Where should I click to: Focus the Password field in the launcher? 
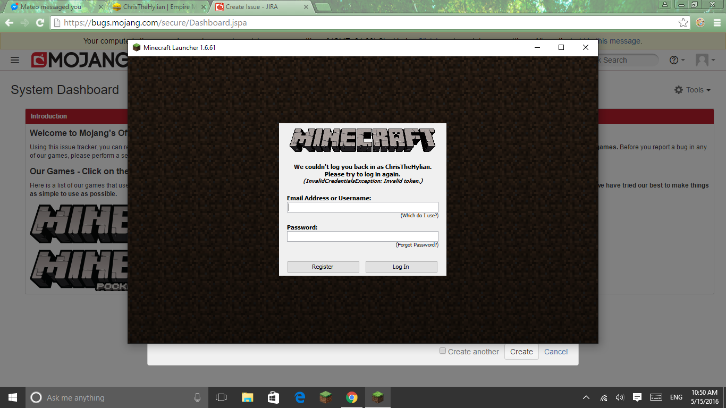362,236
